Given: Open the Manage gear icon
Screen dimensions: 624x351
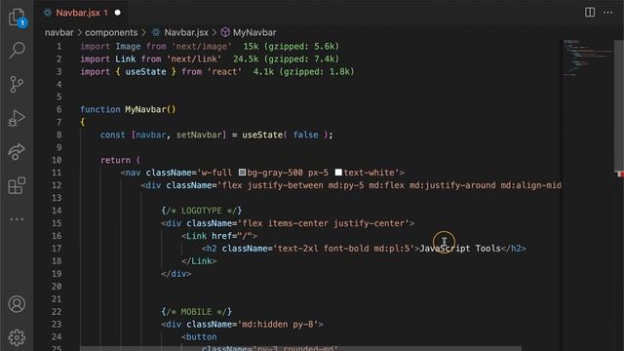Looking at the screenshot, I should click(17, 337).
